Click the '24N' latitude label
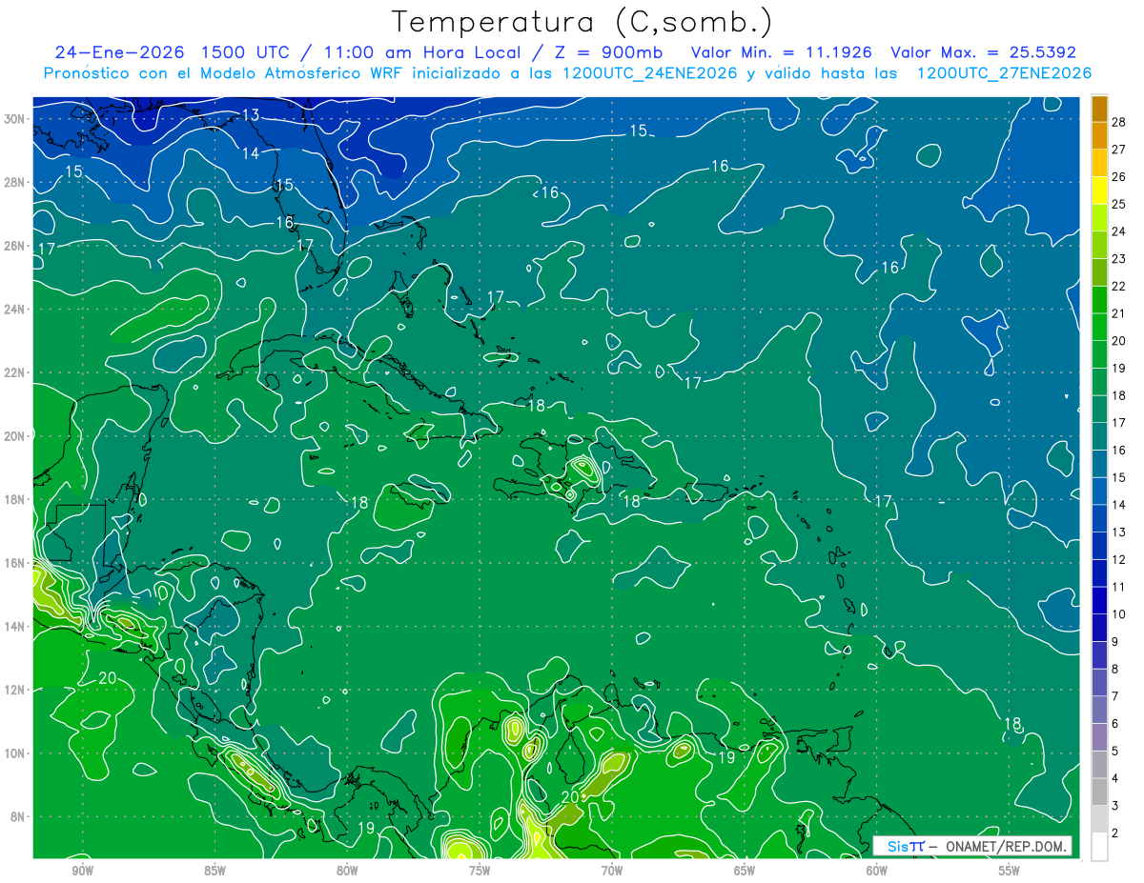 click(x=14, y=310)
